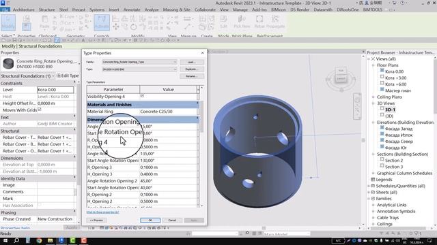This screenshot has width=437, height=245.
Task: Click the Activate controls icon
Action: [102, 22]
